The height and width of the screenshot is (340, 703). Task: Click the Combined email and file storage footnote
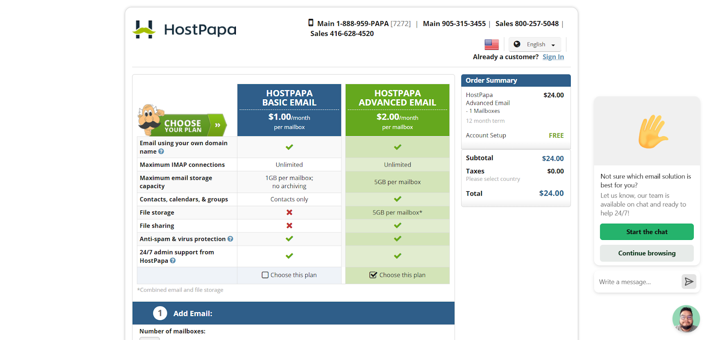tap(180, 290)
